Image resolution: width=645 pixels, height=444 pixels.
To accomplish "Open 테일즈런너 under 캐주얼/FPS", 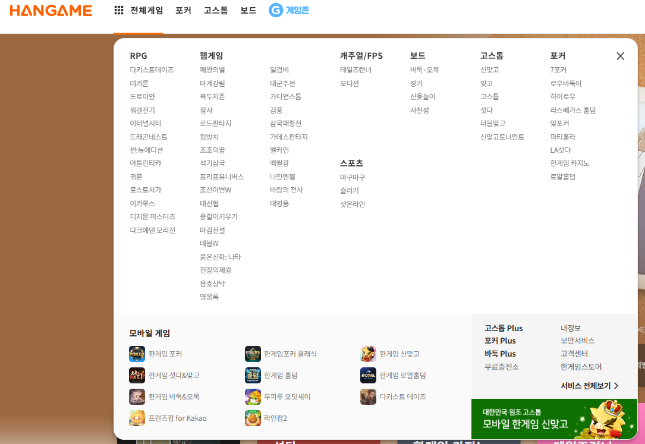I will (x=355, y=70).
